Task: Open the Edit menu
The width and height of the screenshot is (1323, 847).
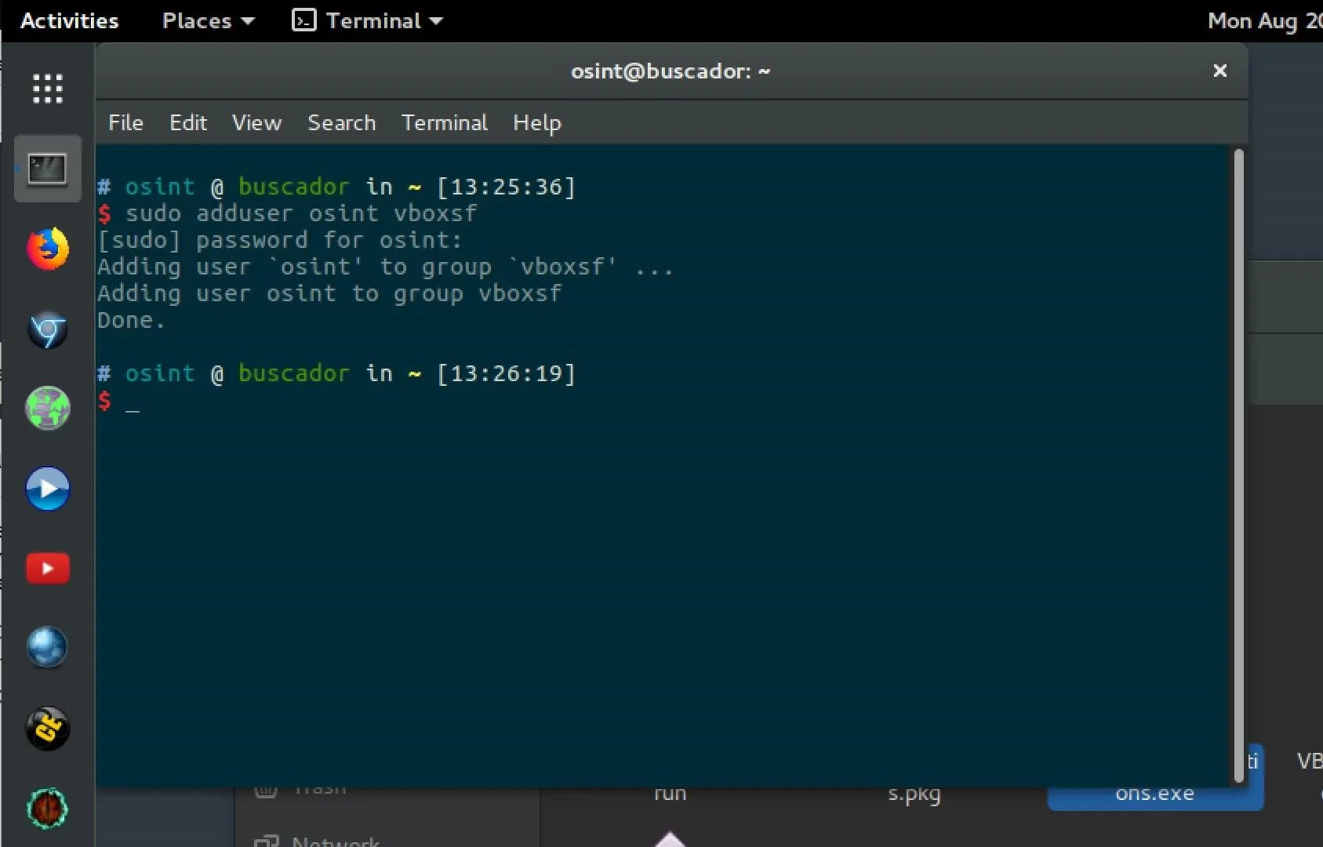Action: coord(188,123)
